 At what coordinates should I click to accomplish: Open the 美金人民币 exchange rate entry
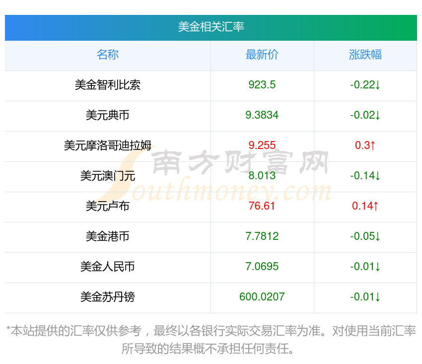click(108, 267)
